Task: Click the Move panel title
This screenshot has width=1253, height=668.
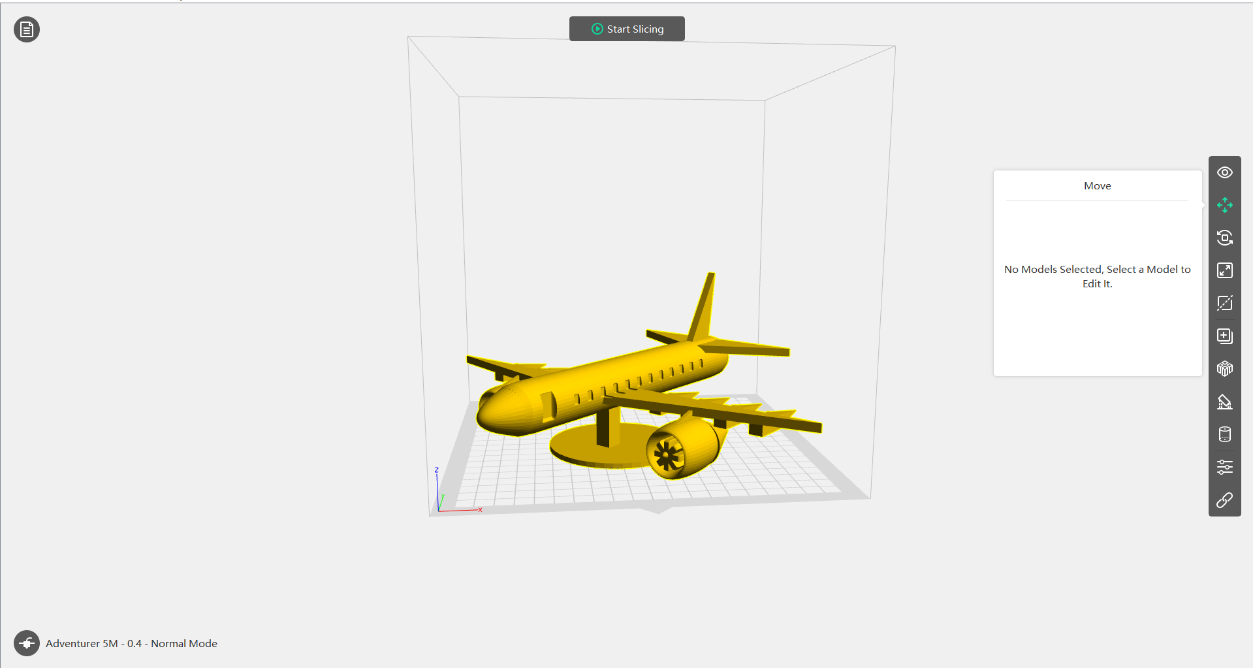Action: pyautogui.click(x=1097, y=186)
